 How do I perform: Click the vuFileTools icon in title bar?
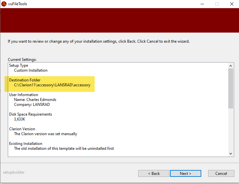[x=4, y=4]
